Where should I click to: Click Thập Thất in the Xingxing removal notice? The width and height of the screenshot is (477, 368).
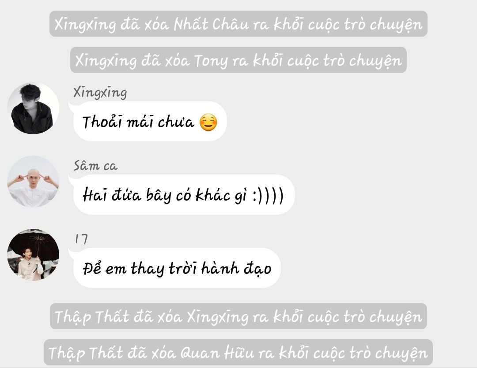coord(92,317)
